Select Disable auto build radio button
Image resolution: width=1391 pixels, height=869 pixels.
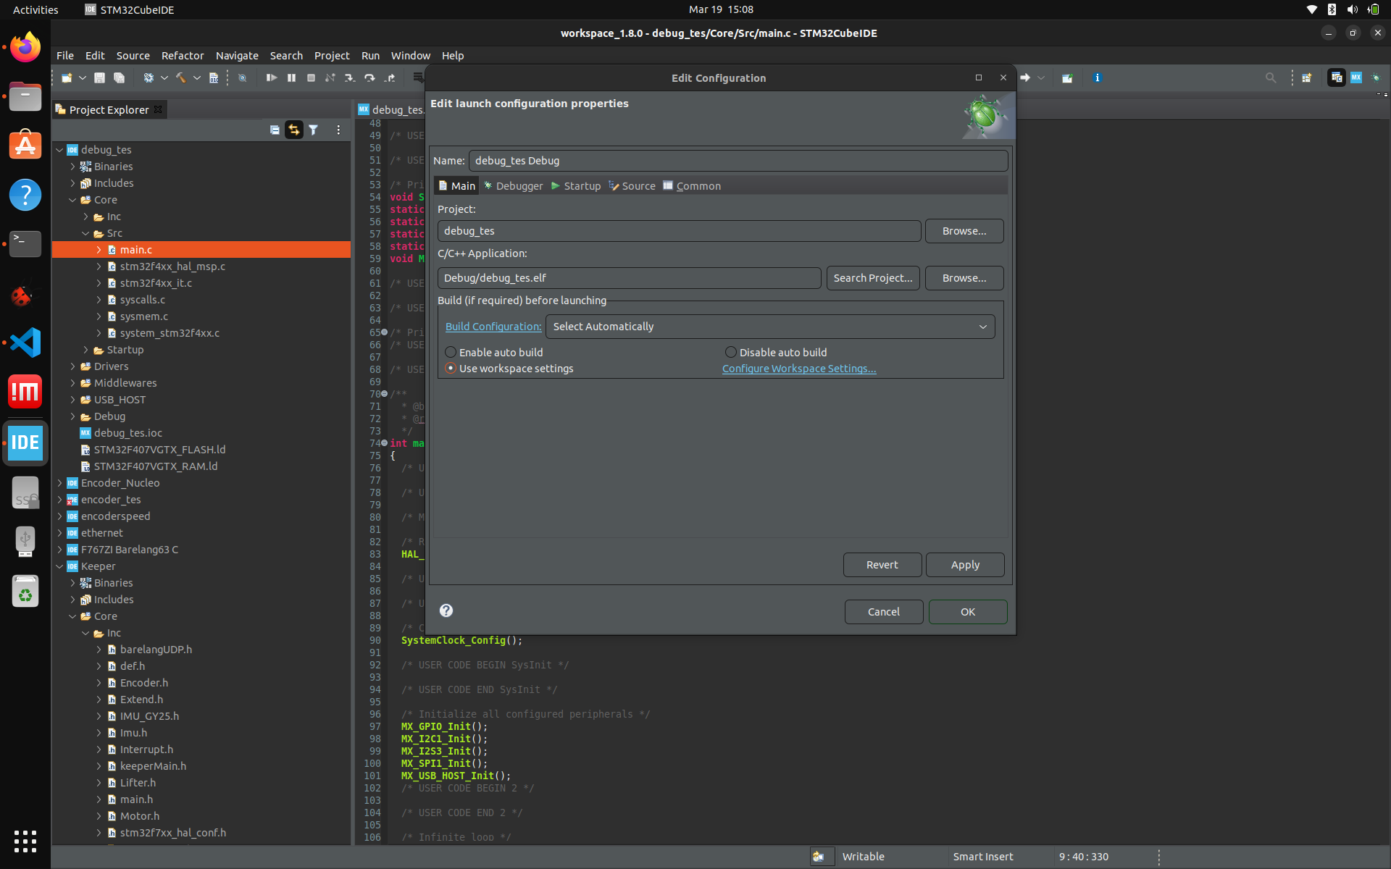tap(731, 352)
